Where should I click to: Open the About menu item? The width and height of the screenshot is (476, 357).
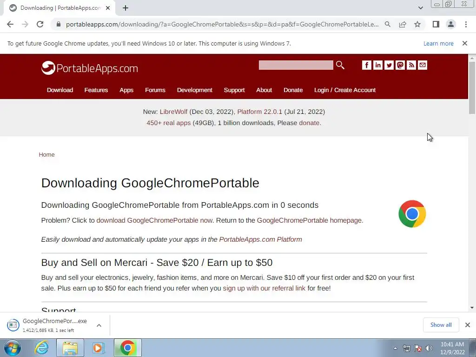pyautogui.click(x=264, y=90)
